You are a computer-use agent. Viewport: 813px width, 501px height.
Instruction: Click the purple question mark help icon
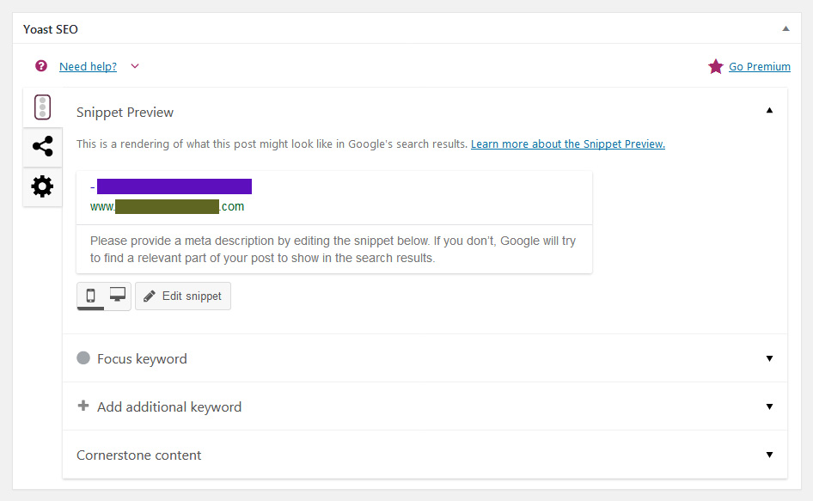pyautogui.click(x=41, y=66)
